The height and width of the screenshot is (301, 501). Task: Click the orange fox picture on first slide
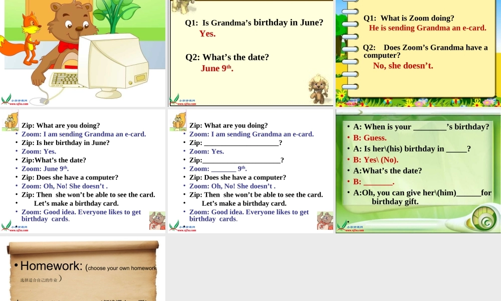[x=21, y=39]
